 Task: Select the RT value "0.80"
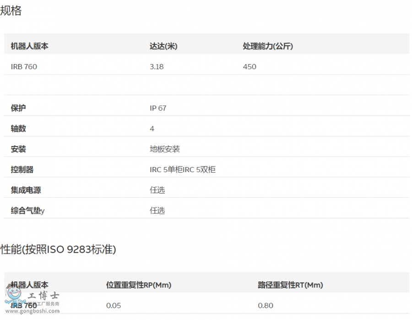click(x=266, y=305)
